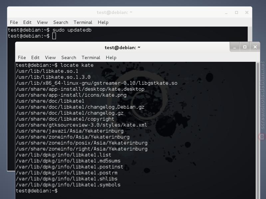Click the libkate1/copyright path line
Image resolution: width=266 pixels, height=199 pixels.
(65, 119)
